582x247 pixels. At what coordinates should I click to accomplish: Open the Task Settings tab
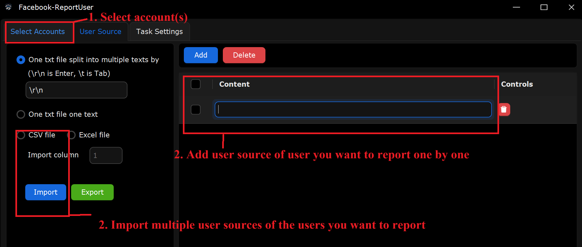coord(160,32)
